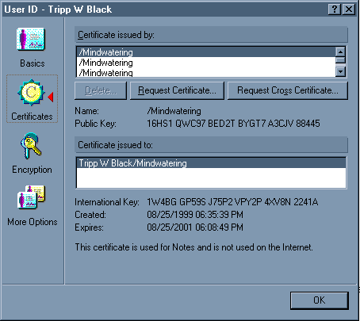
Task: Click the question mark help icon
Action: [335, 10]
